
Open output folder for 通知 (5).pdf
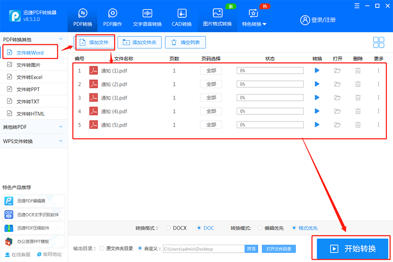tap(337, 125)
